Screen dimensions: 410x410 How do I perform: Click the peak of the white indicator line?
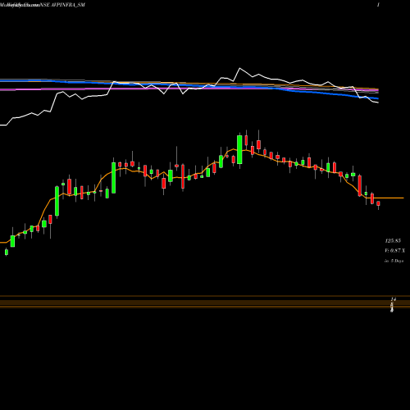[x=239, y=68]
